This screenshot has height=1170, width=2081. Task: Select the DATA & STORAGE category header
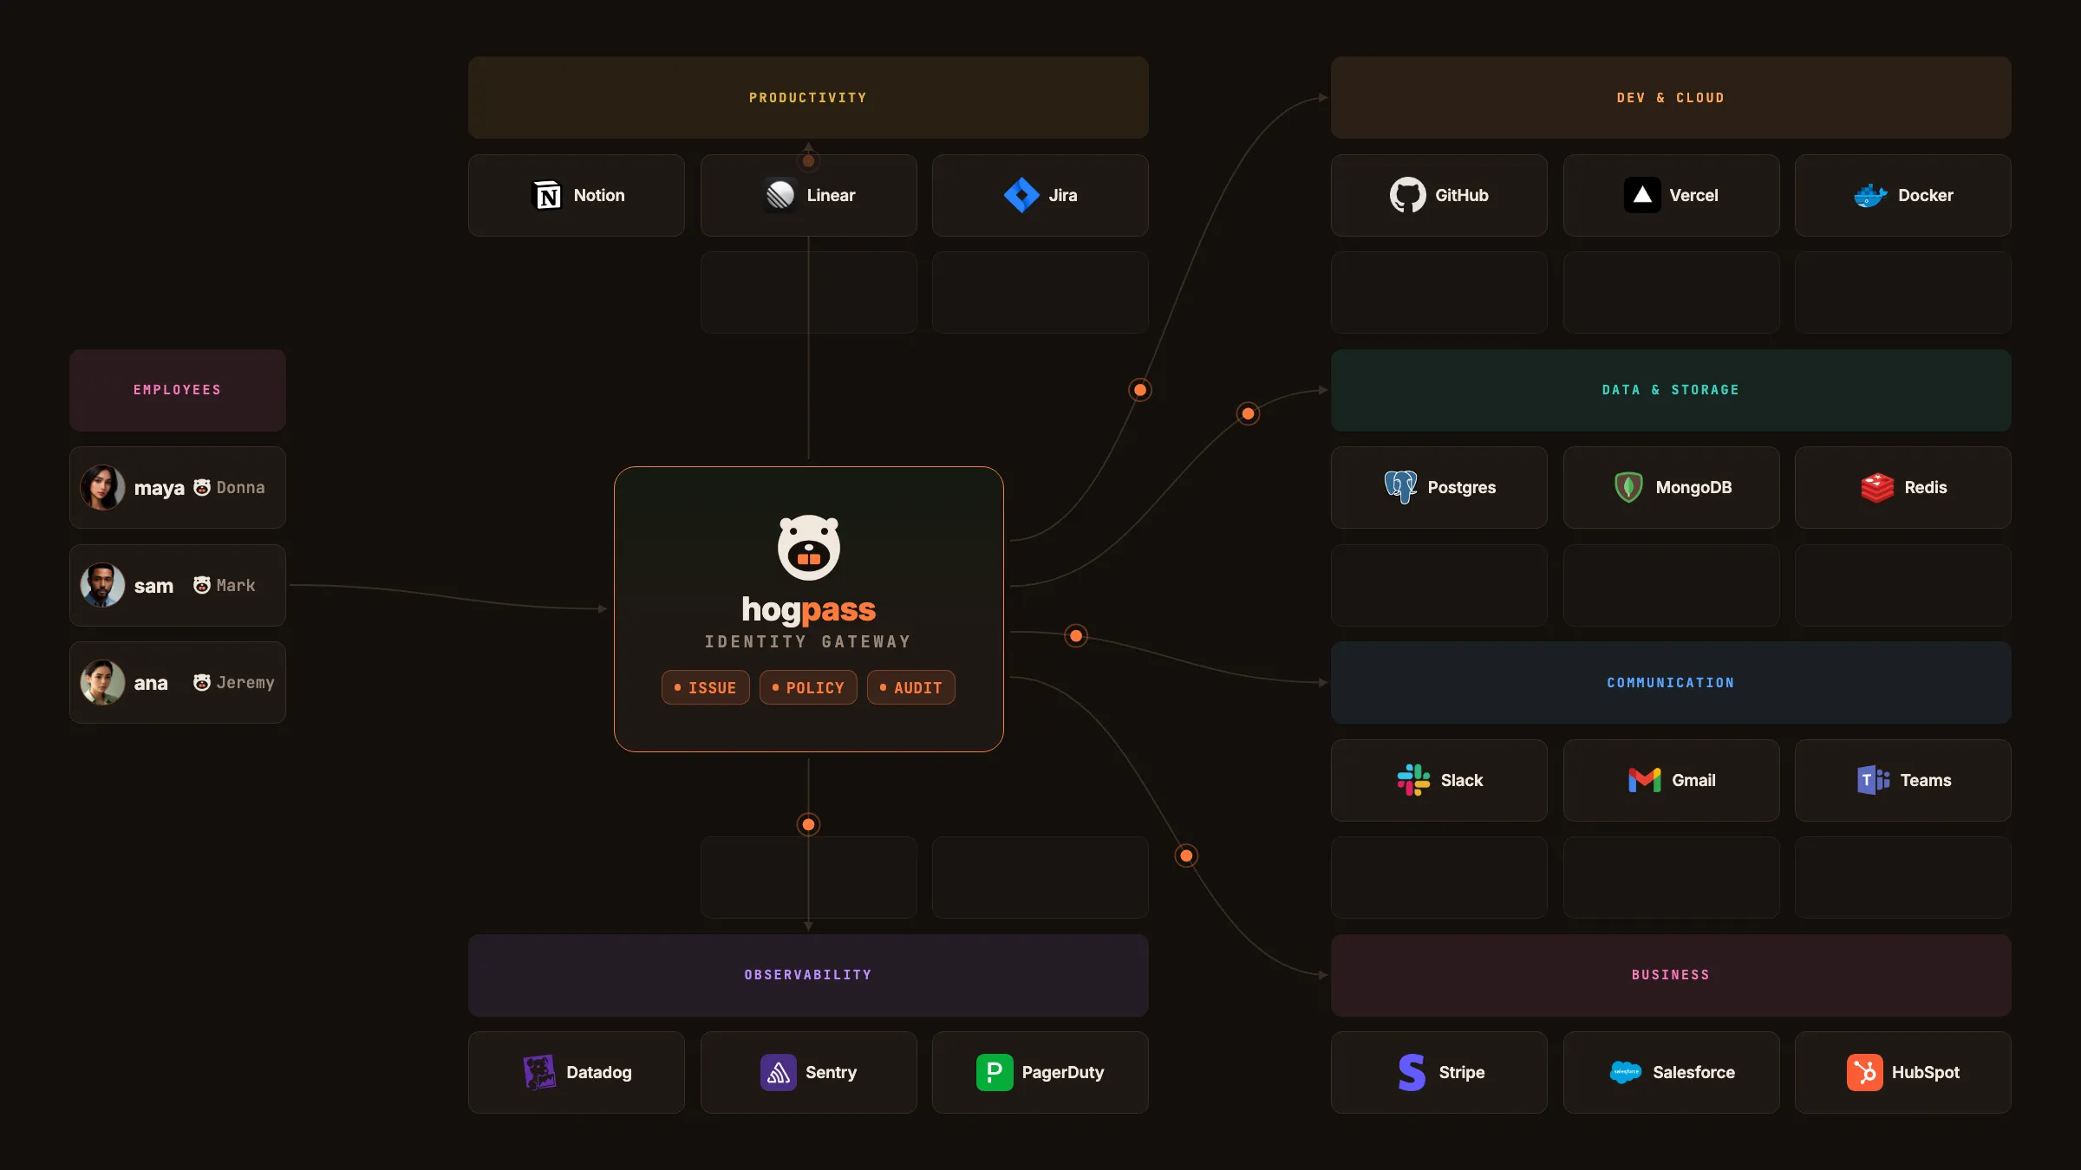(x=1671, y=390)
